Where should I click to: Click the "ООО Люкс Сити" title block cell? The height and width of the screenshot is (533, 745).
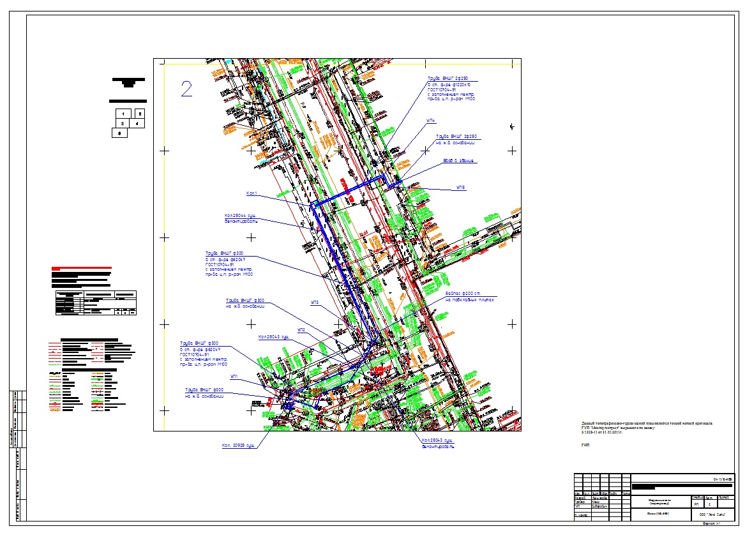tap(712, 514)
